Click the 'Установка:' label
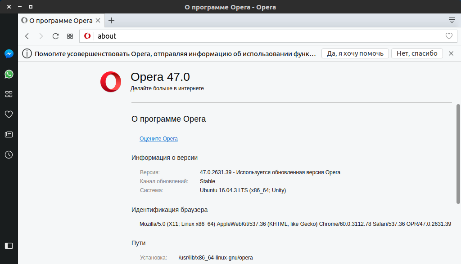461x264 pixels. 153,258
